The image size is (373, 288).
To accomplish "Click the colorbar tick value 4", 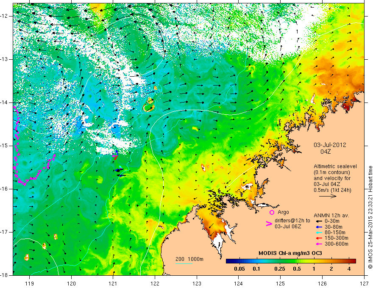I will tap(349, 269).
